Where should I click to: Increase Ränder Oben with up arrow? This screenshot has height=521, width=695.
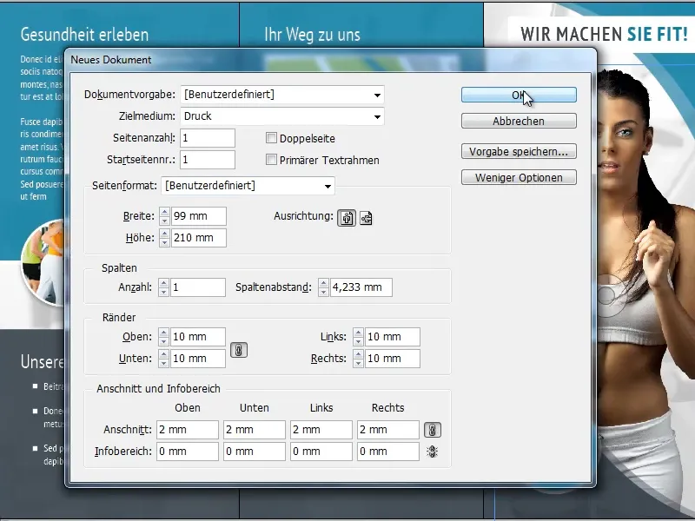(x=163, y=333)
